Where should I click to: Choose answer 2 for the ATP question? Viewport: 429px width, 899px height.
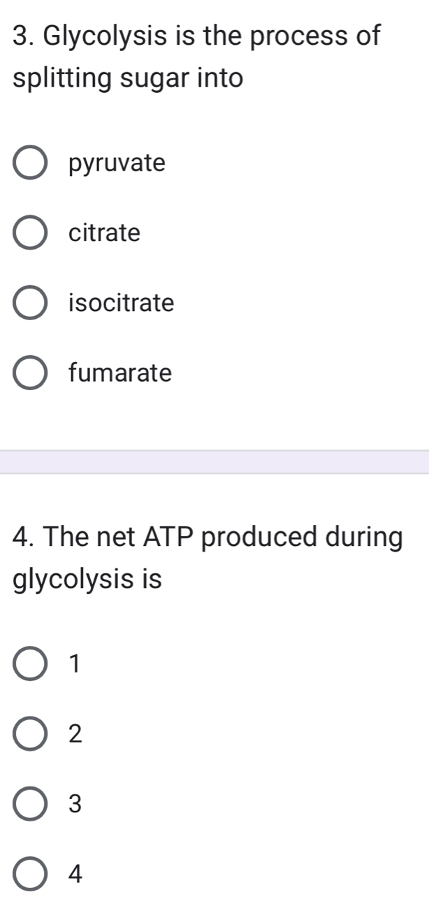[29, 735]
